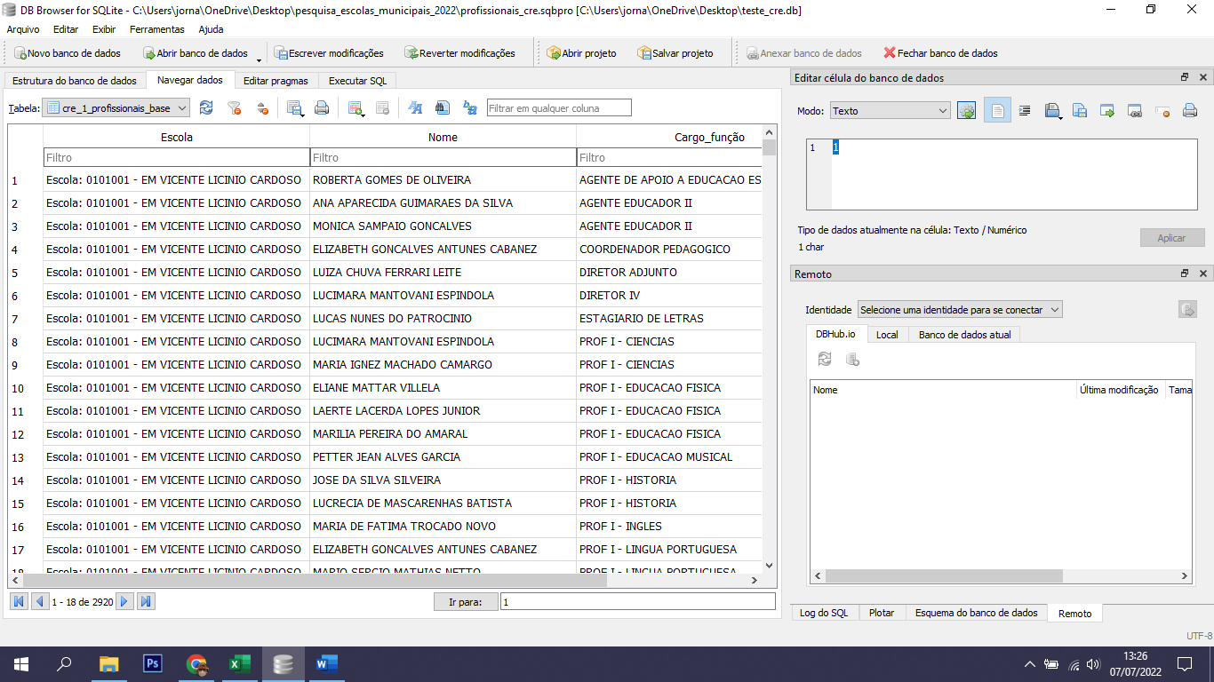
Task: Open find and replace icon
Action: coord(470,107)
